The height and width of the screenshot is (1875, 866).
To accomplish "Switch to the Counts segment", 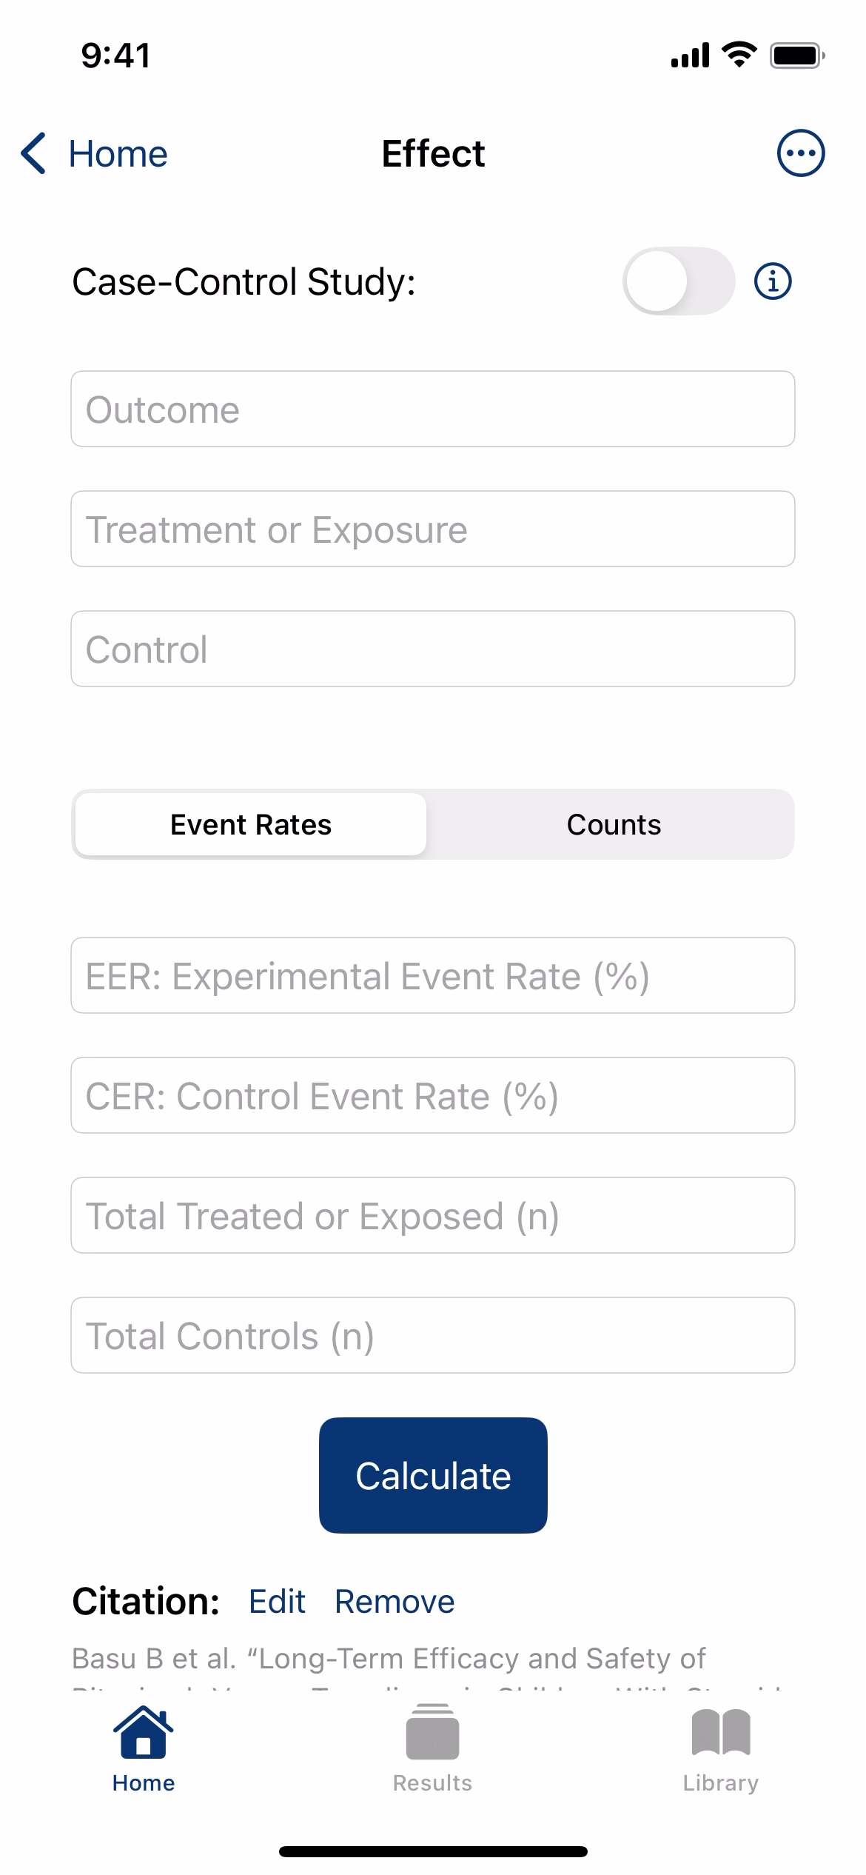I will tap(614, 824).
